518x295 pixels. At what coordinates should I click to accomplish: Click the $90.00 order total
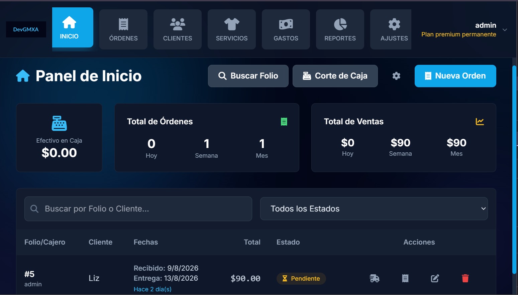[245, 279]
